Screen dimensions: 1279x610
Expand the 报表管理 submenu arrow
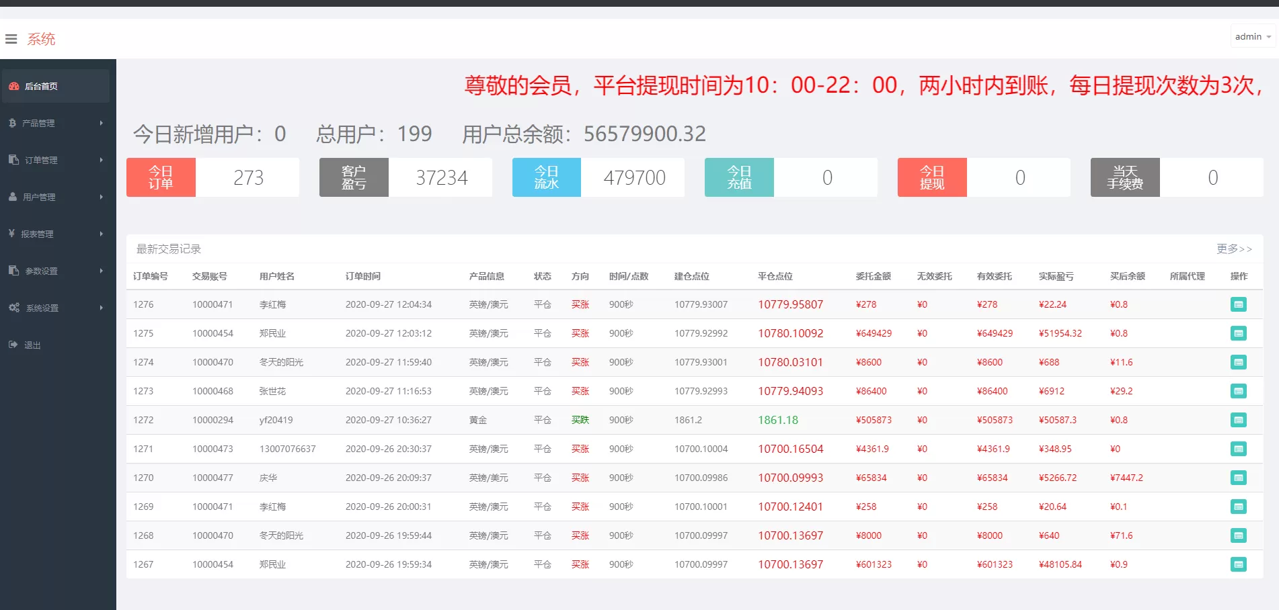pos(101,234)
